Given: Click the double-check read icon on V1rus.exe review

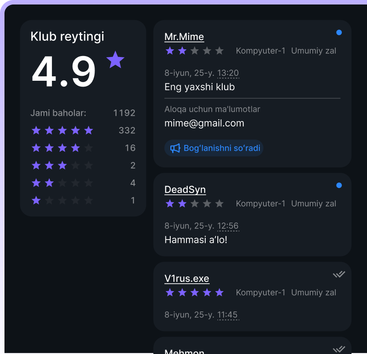Looking at the screenshot, I should pos(339,274).
